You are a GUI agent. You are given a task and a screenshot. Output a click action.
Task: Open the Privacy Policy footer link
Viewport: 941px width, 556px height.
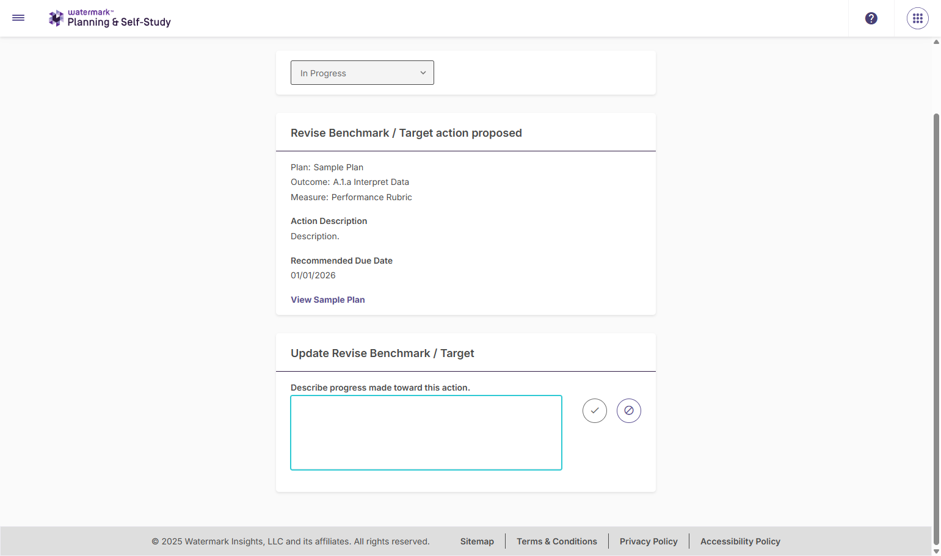coord(649,541)
